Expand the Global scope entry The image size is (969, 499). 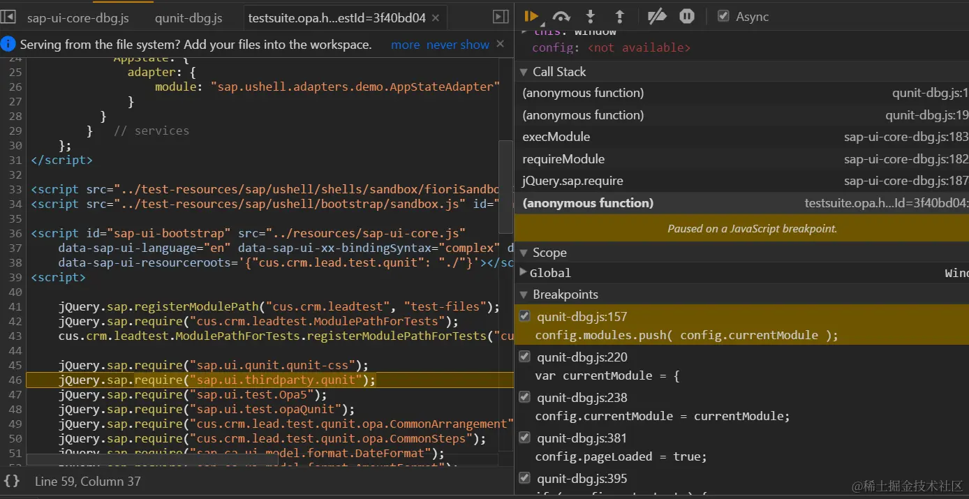(x=524, y=272)
